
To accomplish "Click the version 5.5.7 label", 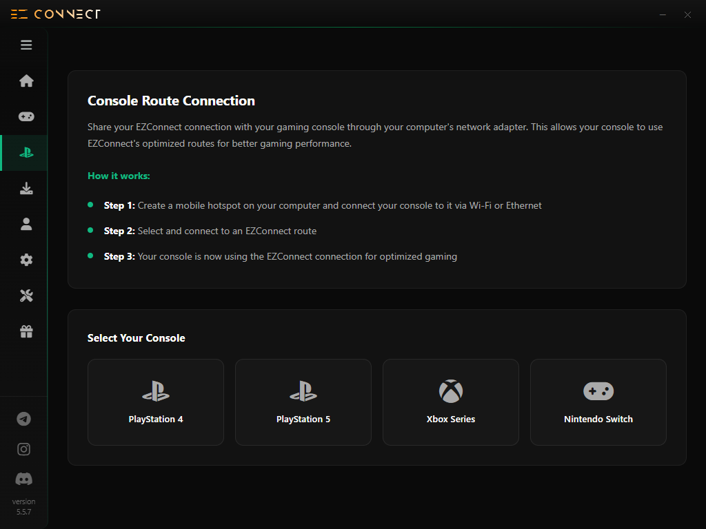I will (24, 506).
